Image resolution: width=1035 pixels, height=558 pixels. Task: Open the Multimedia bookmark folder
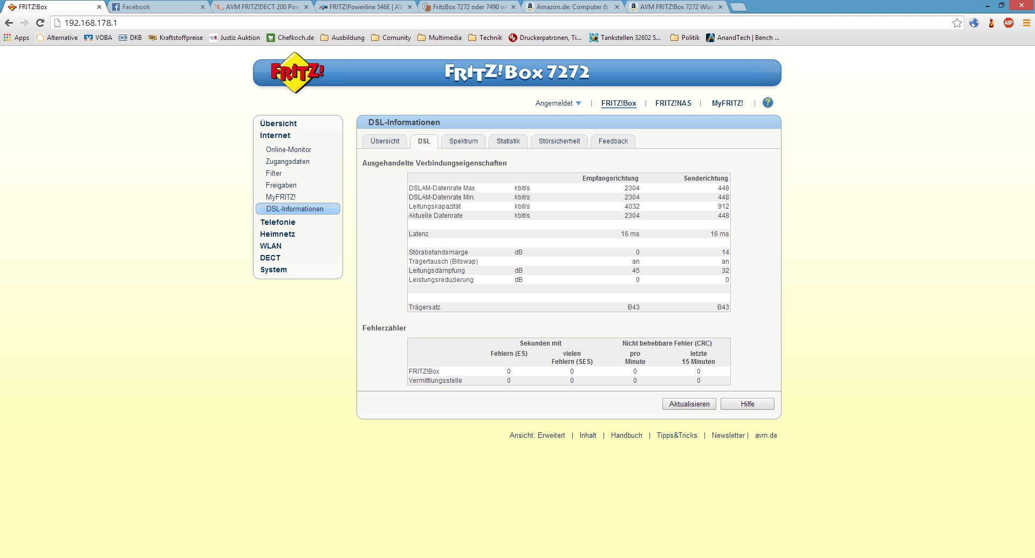[x=439, y=38]
